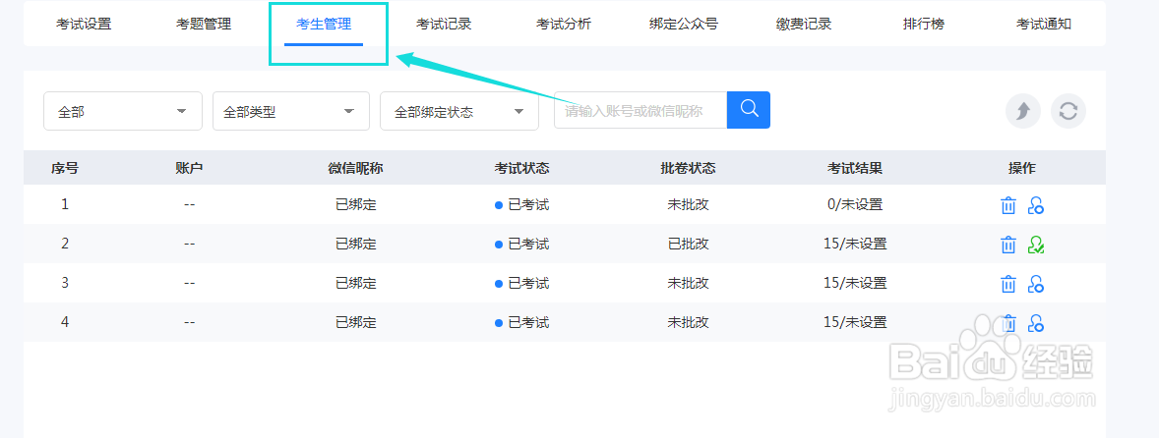Click the 账户 column header
This screenshot has height=438, width=1159.
point(189,168)
